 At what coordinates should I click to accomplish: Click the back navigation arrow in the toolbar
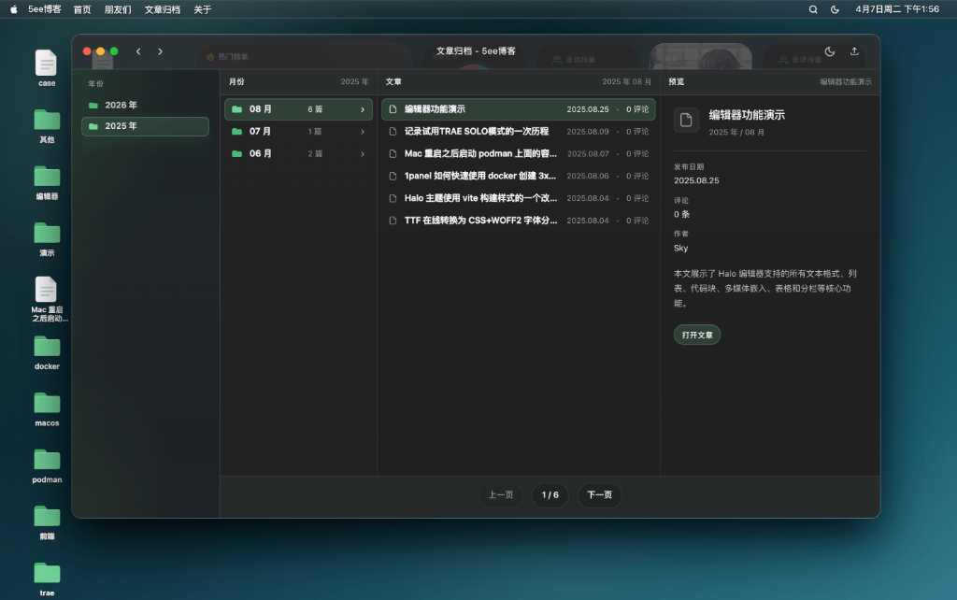click(138, 52)
